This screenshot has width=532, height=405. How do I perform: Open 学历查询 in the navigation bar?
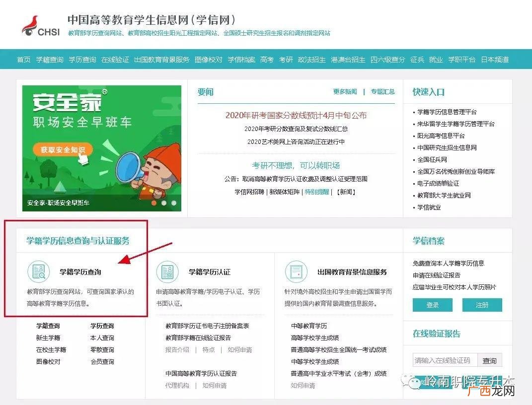[x=82, y=60]
